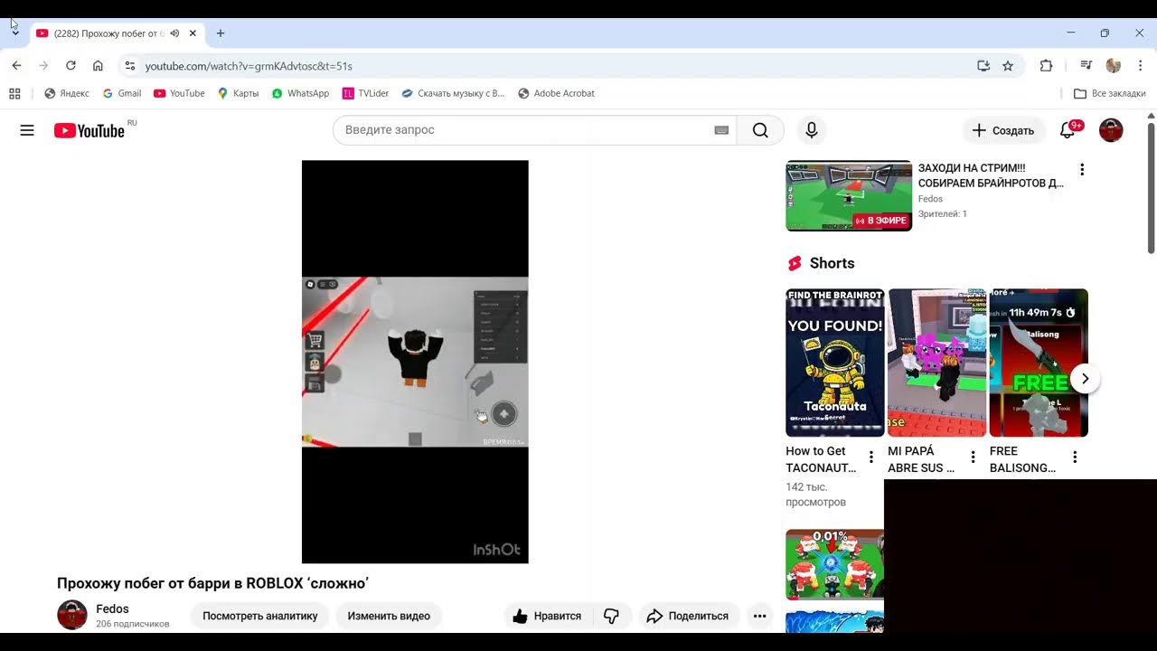This screenshot has height=651, width=1157.
Task: Open the Fedos channel name link
Action: (x=112, y=609)
